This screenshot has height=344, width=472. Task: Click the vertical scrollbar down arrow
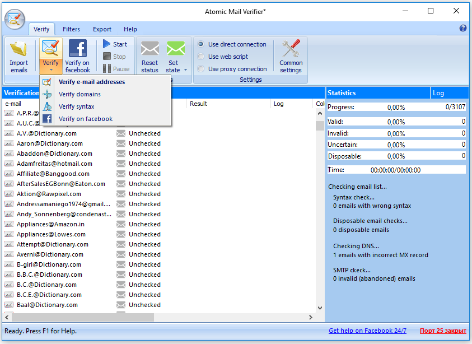320,308
